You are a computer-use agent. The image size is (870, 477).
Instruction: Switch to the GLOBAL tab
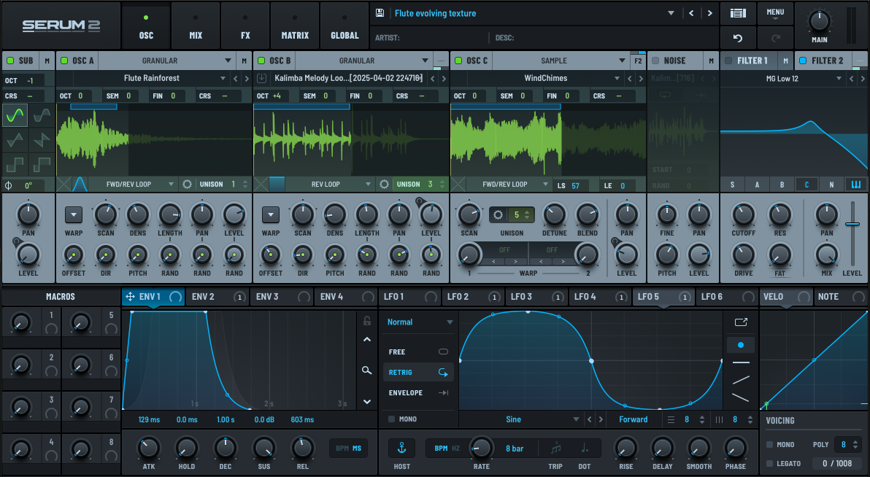344,26
